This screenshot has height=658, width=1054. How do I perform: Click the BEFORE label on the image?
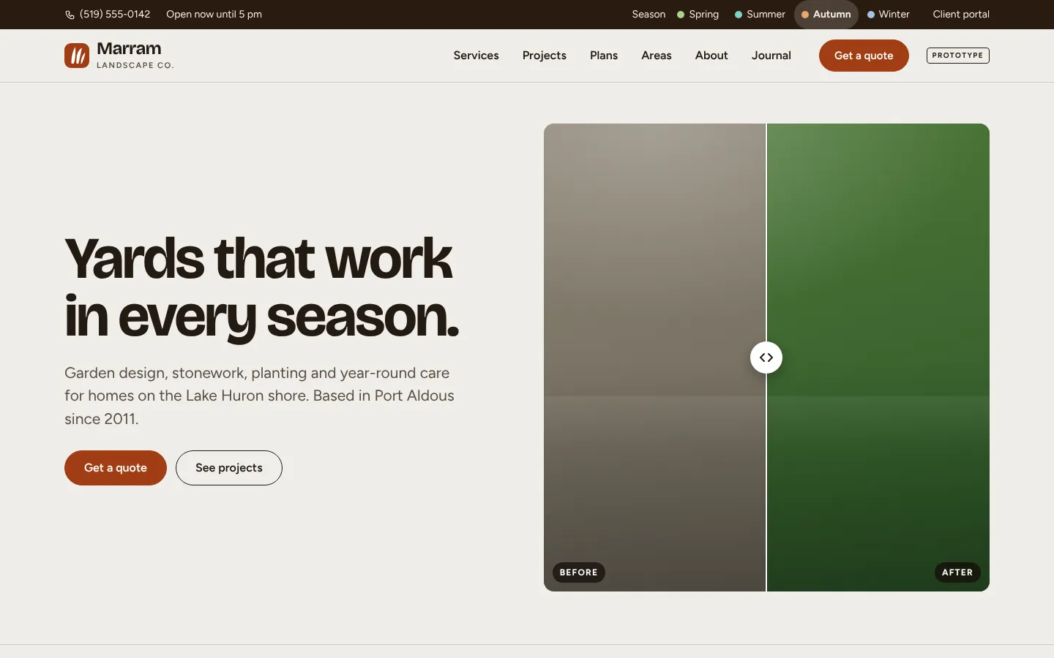(x=579, y=572)
